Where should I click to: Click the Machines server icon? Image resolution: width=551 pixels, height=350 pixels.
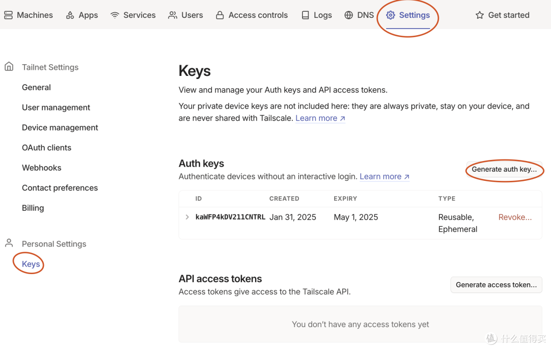[x=9, y=15]
